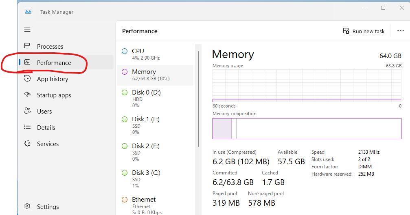Click the Committed value 6.2/63.8 GB
Screen dimensions: 410x215
coord(233,182)
